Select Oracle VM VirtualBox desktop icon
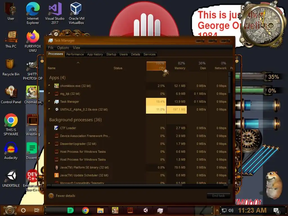288x216 pixels. point(76,13)
